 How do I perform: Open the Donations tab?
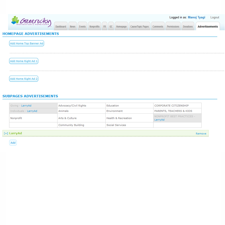(188, 26)
